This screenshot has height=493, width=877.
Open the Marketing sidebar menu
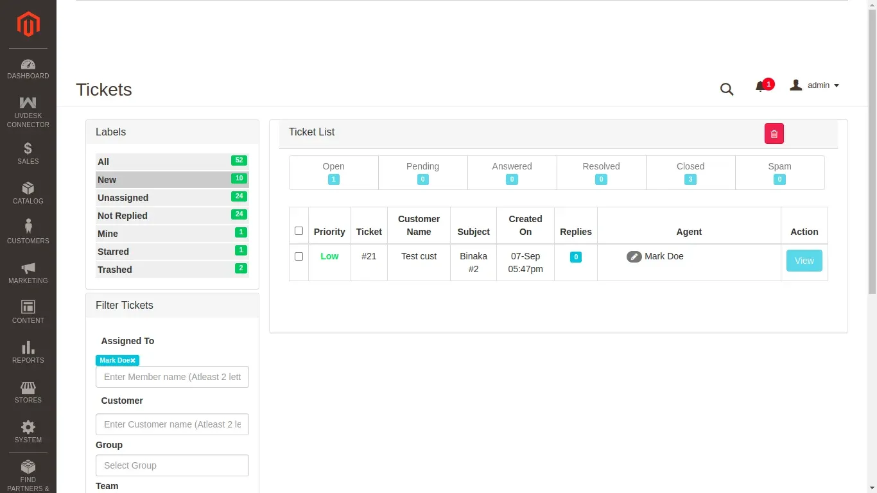point(28,272)
